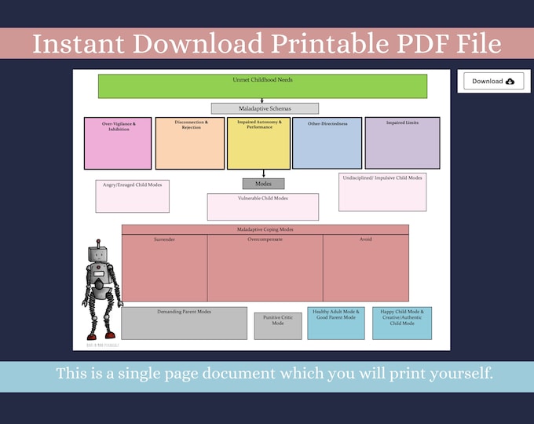Select the green Unmet Childhood Needs box

click(262, 86)
